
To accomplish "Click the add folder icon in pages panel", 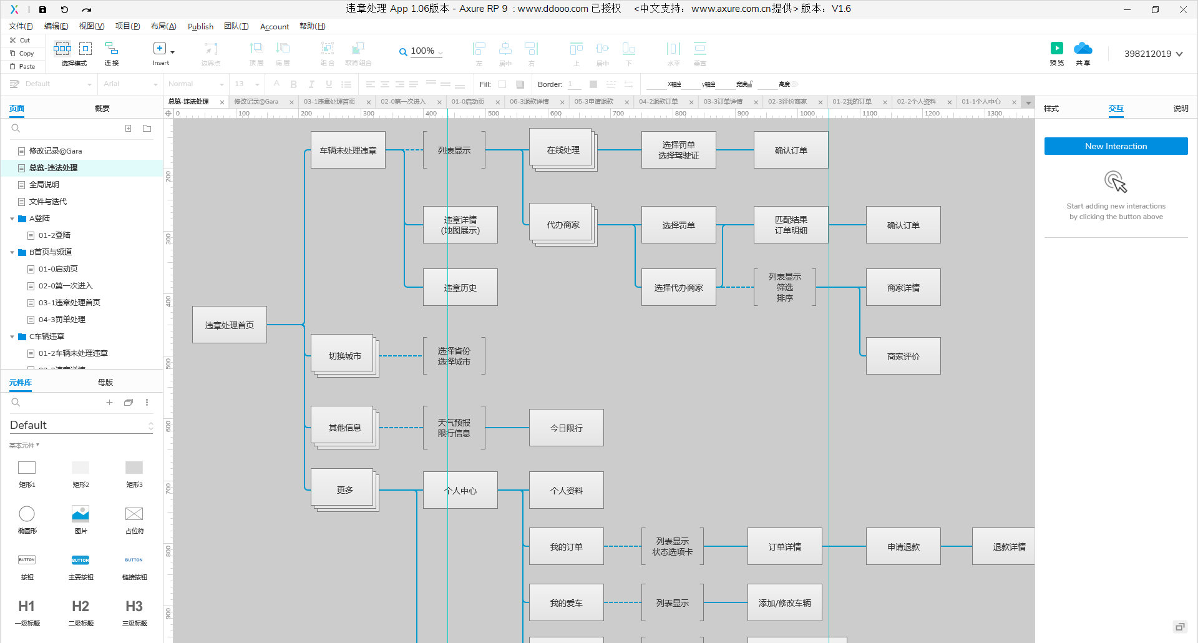I will [x=147, y=129].
